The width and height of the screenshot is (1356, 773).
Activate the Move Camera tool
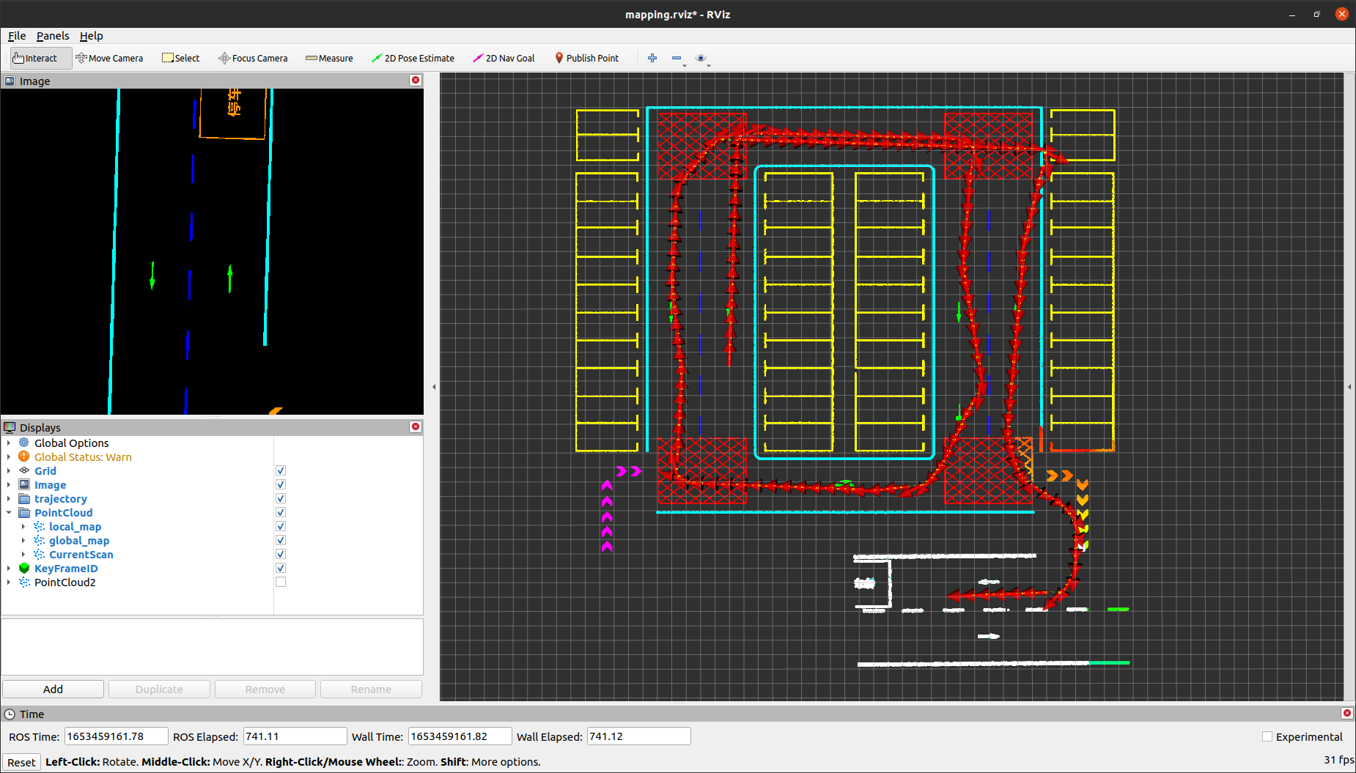tap(109, 58)
